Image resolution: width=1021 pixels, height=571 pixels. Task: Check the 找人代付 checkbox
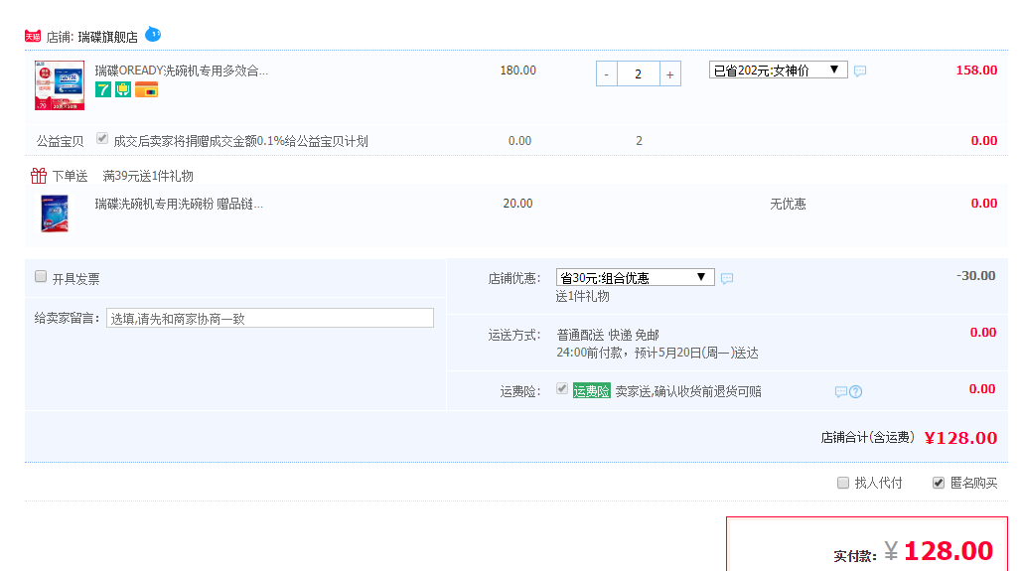click(843, 483)
